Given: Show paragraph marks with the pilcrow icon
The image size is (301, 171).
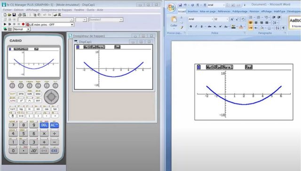Looking at the screenshot, I should pyautogui.click(x=283, y=28).
